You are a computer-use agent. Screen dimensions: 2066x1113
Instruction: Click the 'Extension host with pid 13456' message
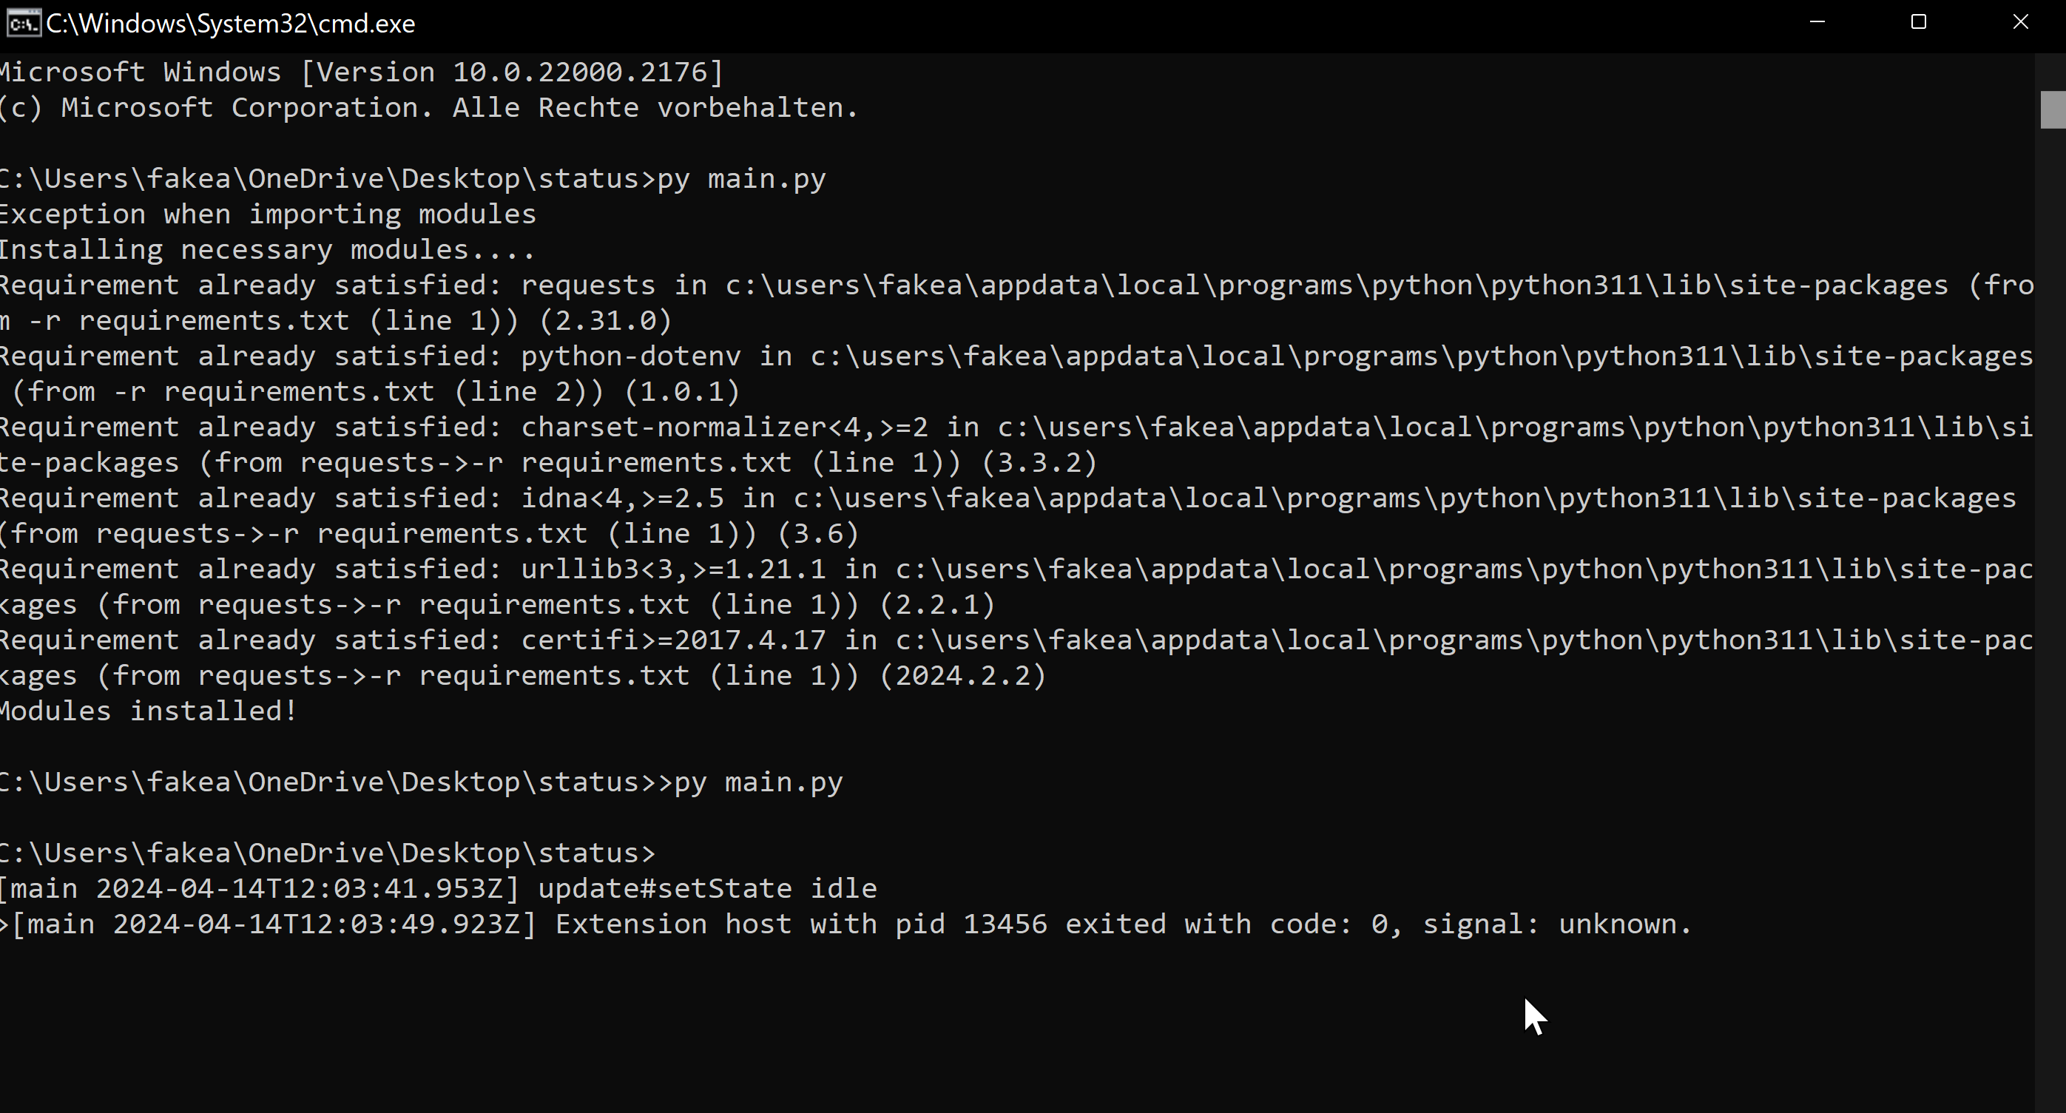(x=800, y=924)
